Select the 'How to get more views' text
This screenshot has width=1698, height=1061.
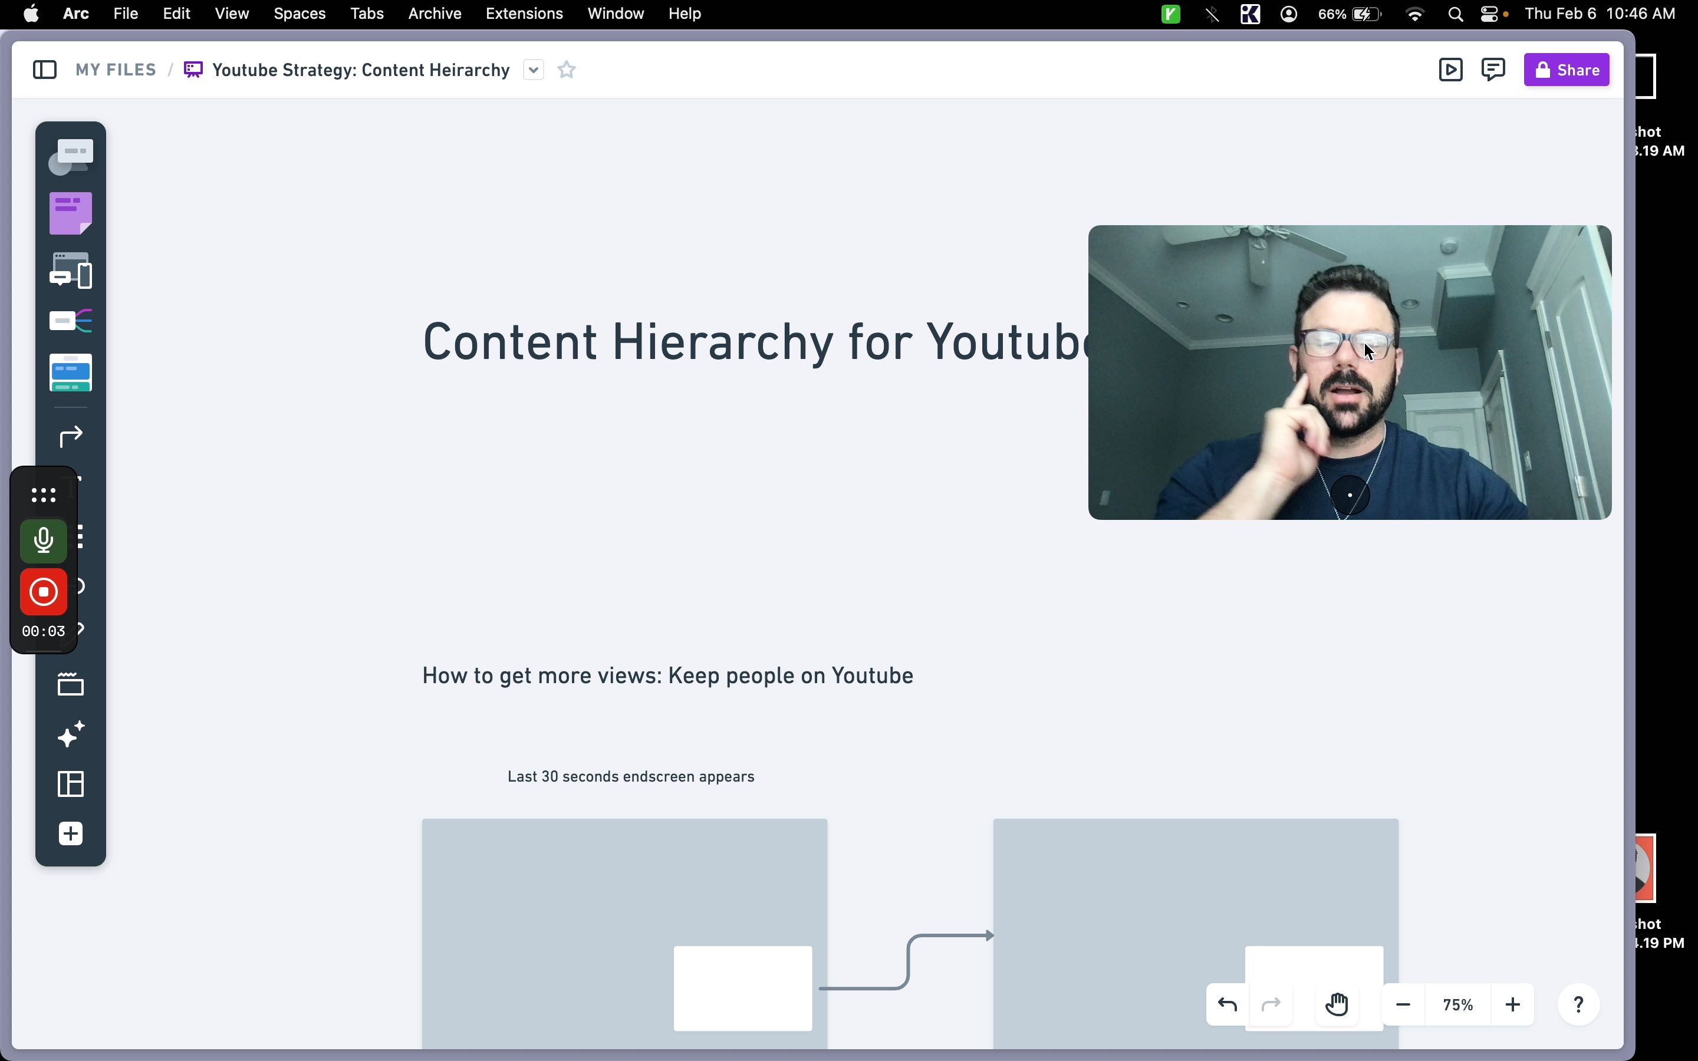click(x=668, y=676)
